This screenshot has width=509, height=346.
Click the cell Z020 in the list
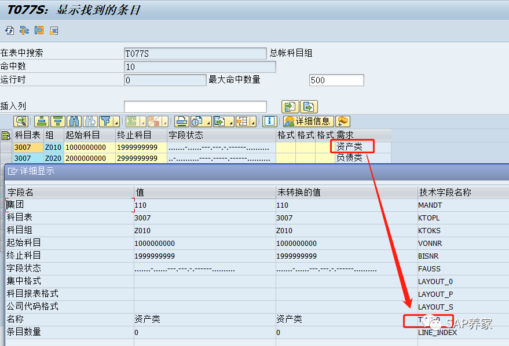[x=53, y=158]
